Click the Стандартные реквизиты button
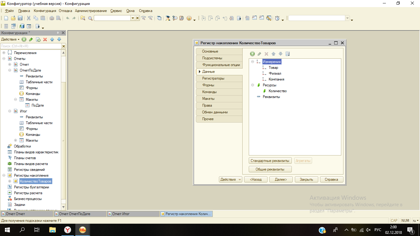Screen dimensions: 420x236 (270, 161)
